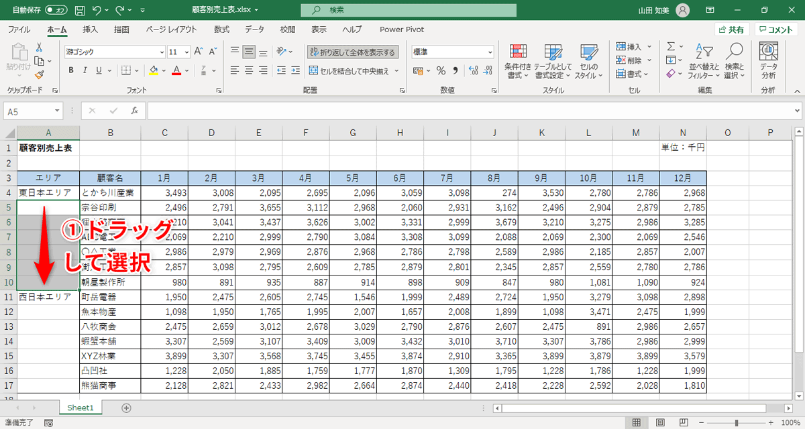Viewport: 805px width, 429px height.
Task: Toggle Italic formatting
Action: pos(85,70)
